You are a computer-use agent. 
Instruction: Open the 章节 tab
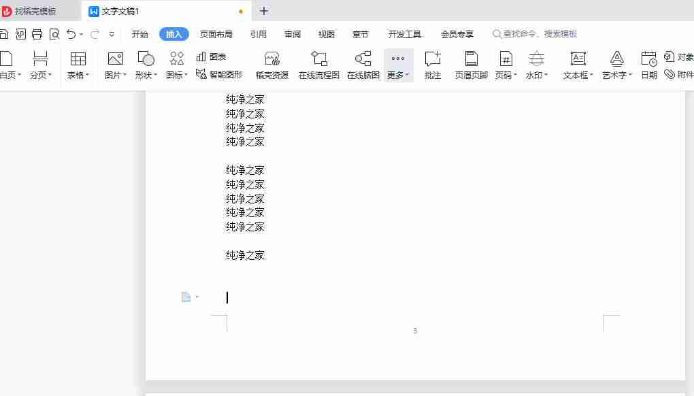pos(361,34)
